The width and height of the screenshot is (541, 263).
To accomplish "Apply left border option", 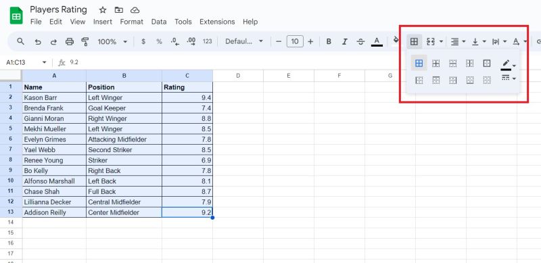I will tap(419, 80).
